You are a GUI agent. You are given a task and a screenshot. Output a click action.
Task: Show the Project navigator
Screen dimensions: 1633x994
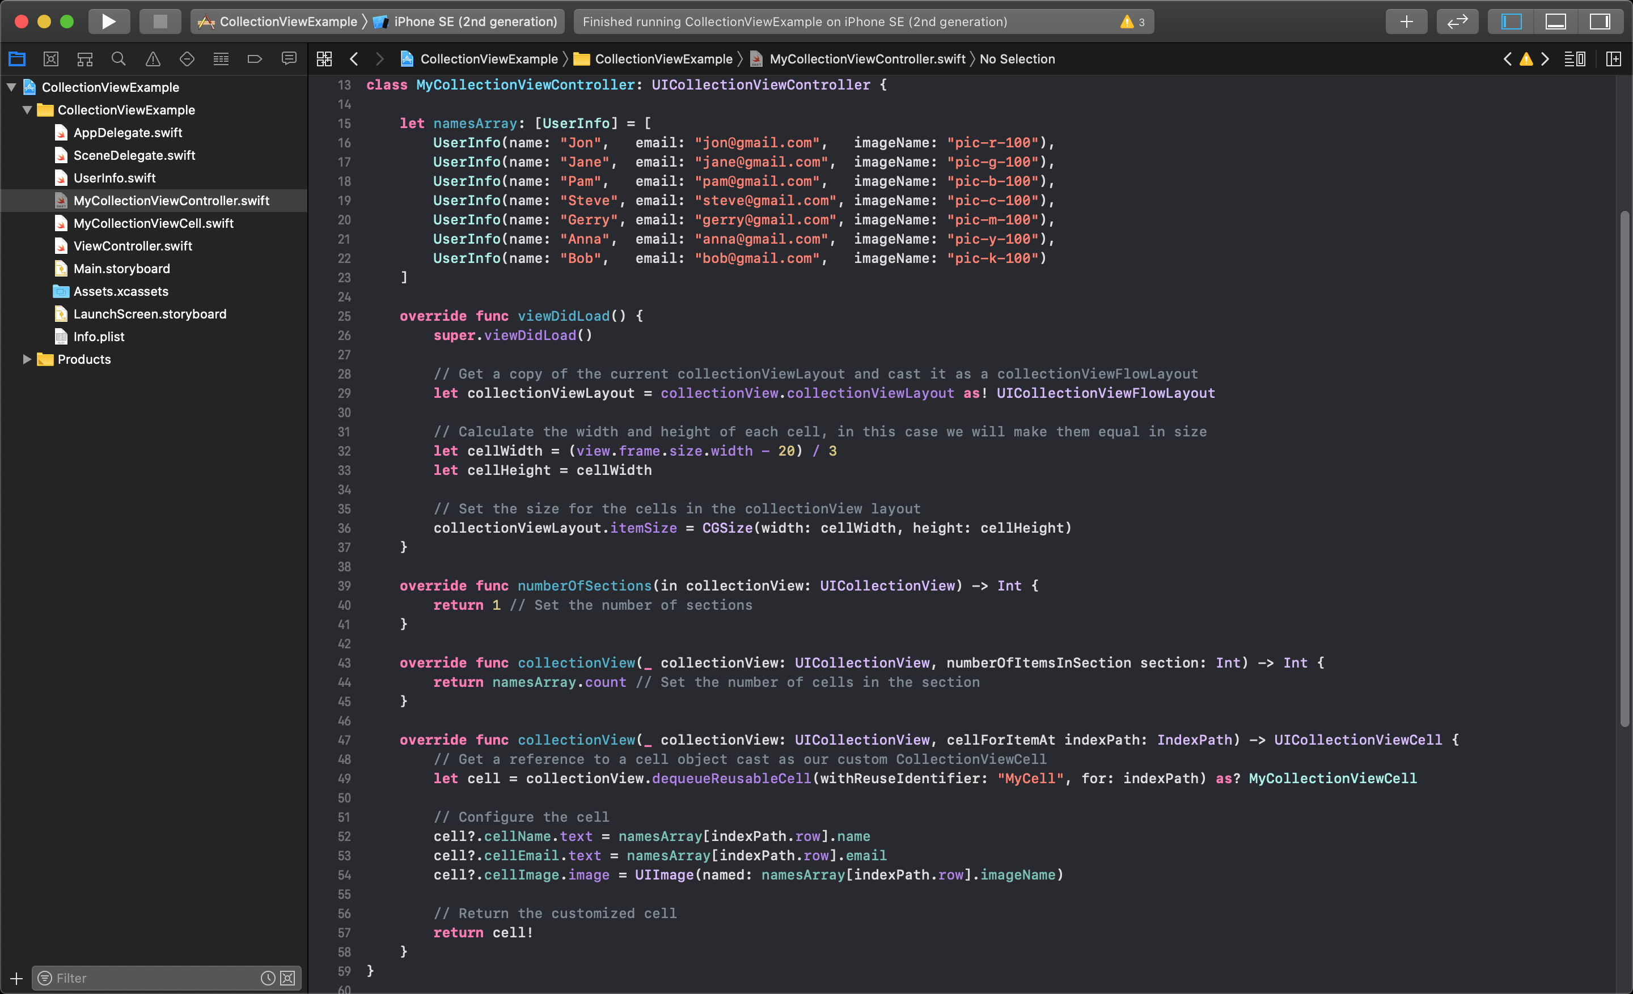point(16,59)
